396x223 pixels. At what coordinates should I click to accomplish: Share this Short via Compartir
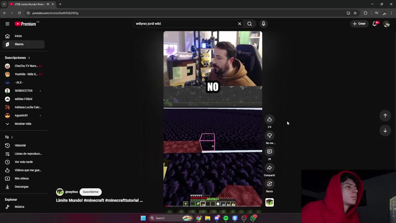pyautogui.click(x=269, y=168)
